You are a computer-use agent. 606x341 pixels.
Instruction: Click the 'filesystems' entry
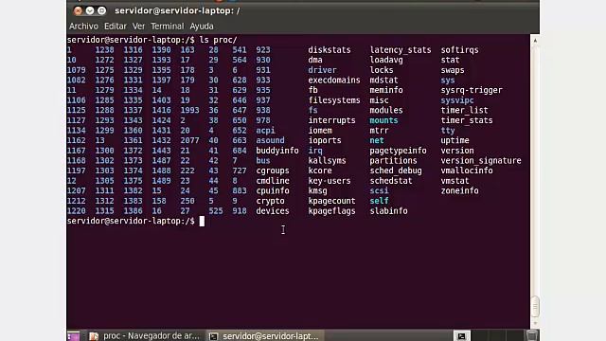(334, 100)
